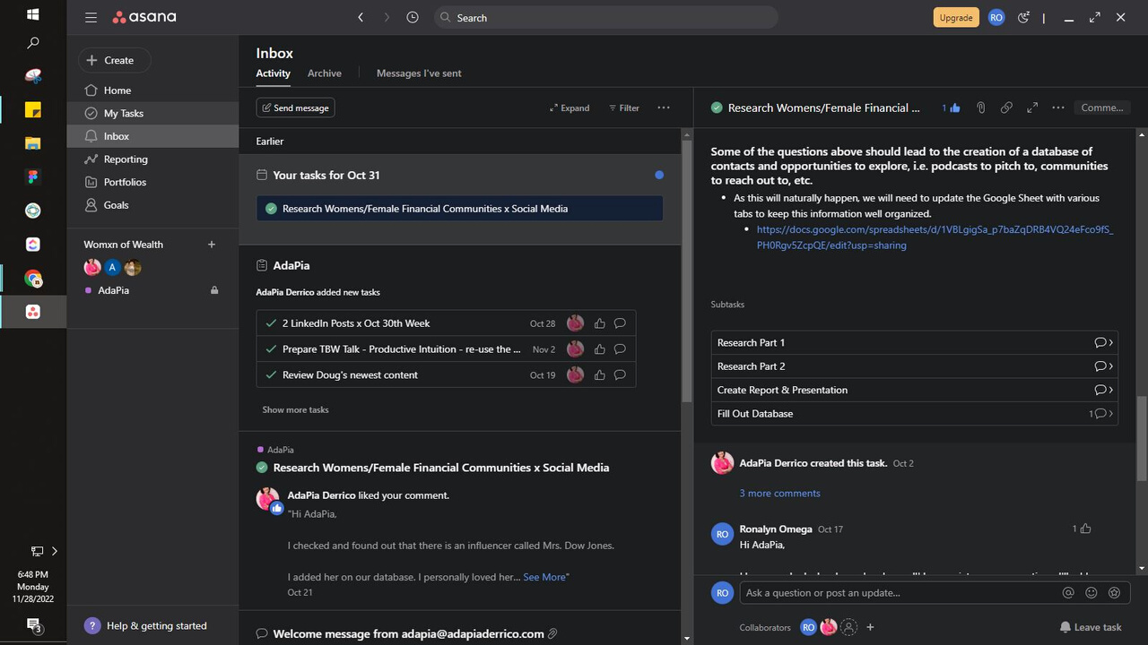Click the search field
This screenshot has height=645, width=1148.
tap(606, 17)
